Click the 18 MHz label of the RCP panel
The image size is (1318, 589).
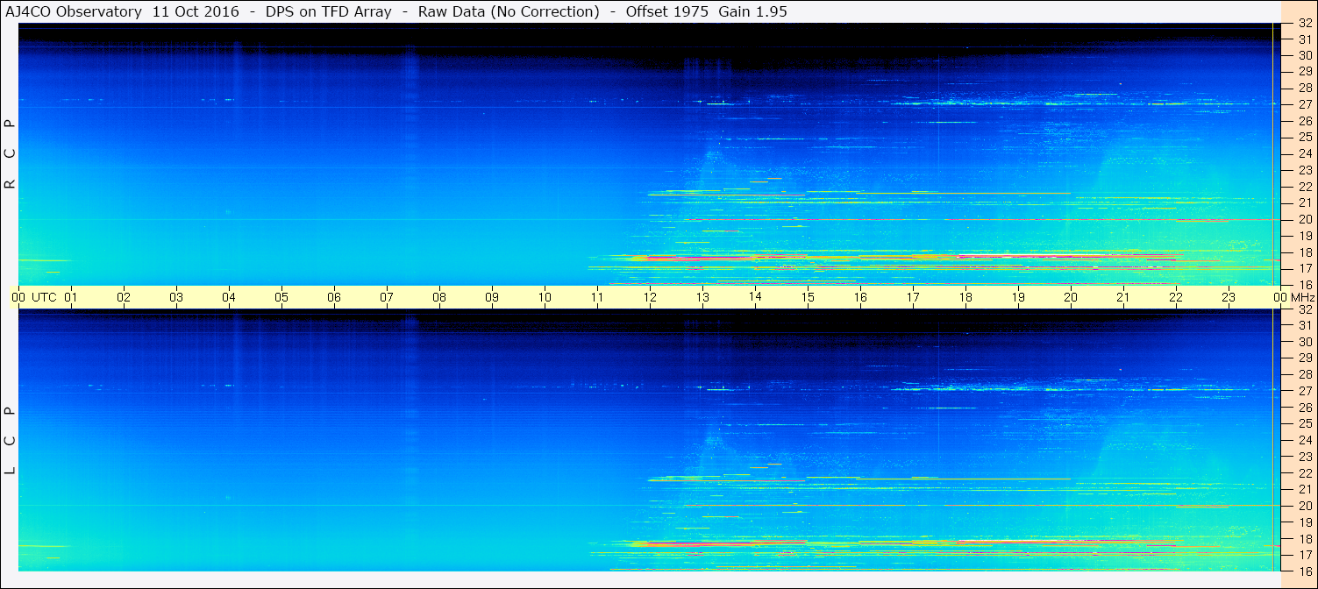1305,252
